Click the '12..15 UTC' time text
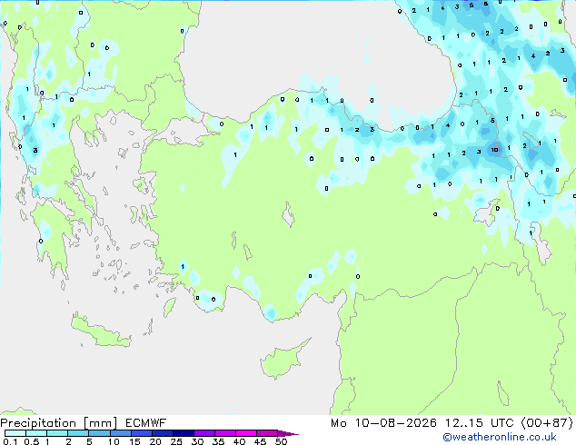 [x=480, y=423]
